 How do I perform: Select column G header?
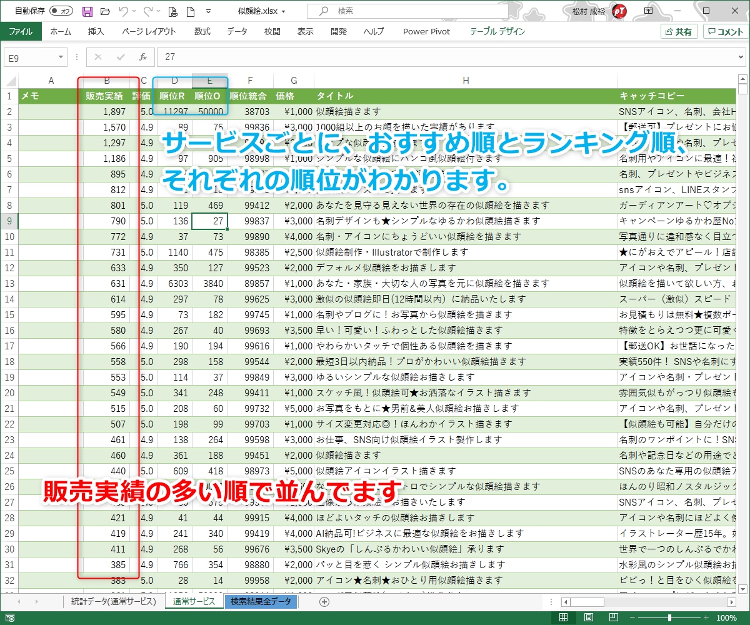tap(293, 81)
